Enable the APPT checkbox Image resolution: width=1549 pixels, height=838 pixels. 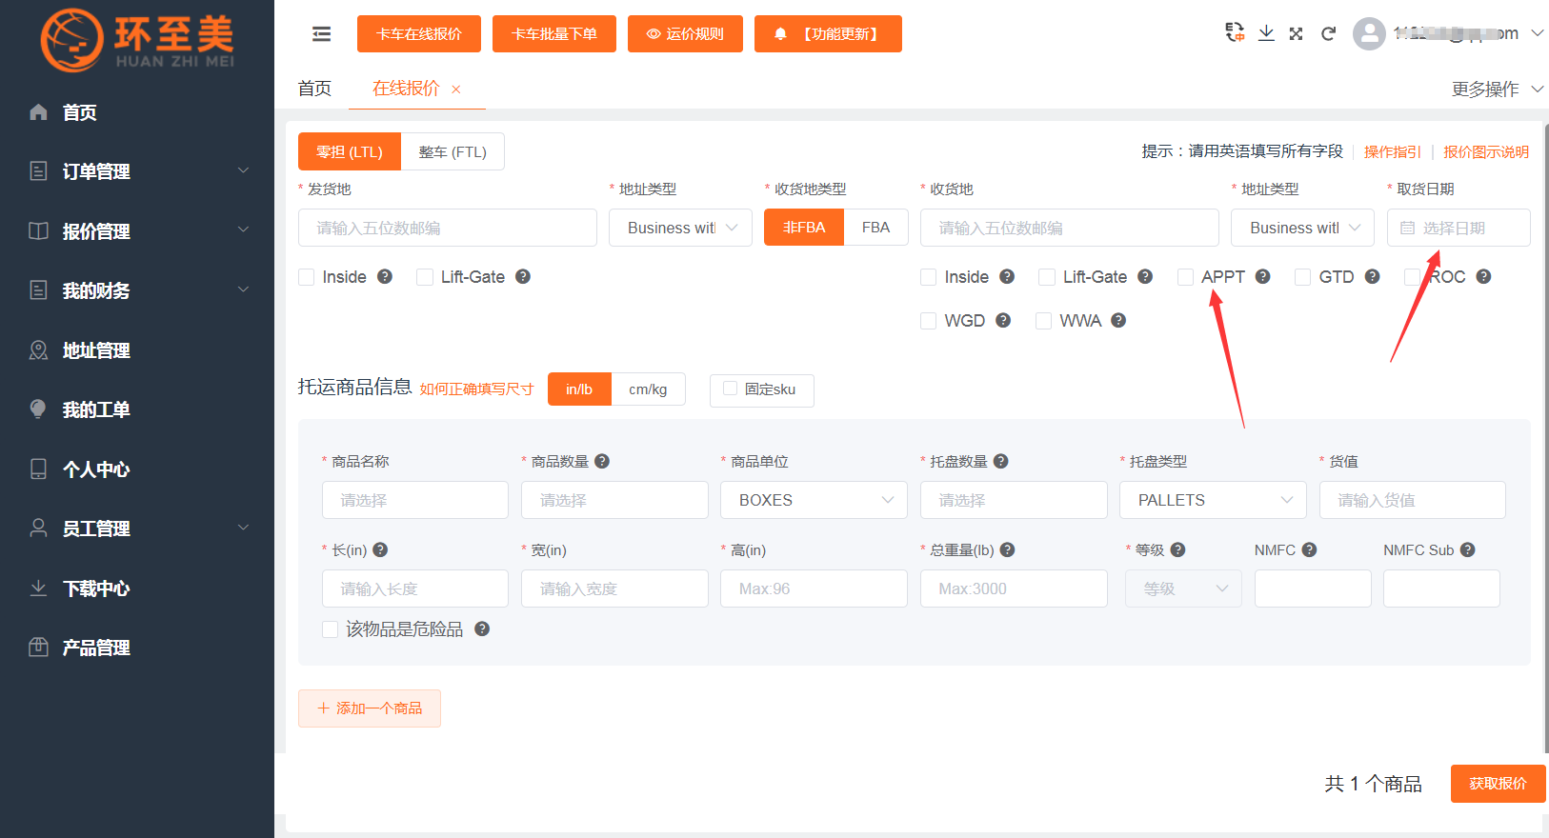point(1186,277)
